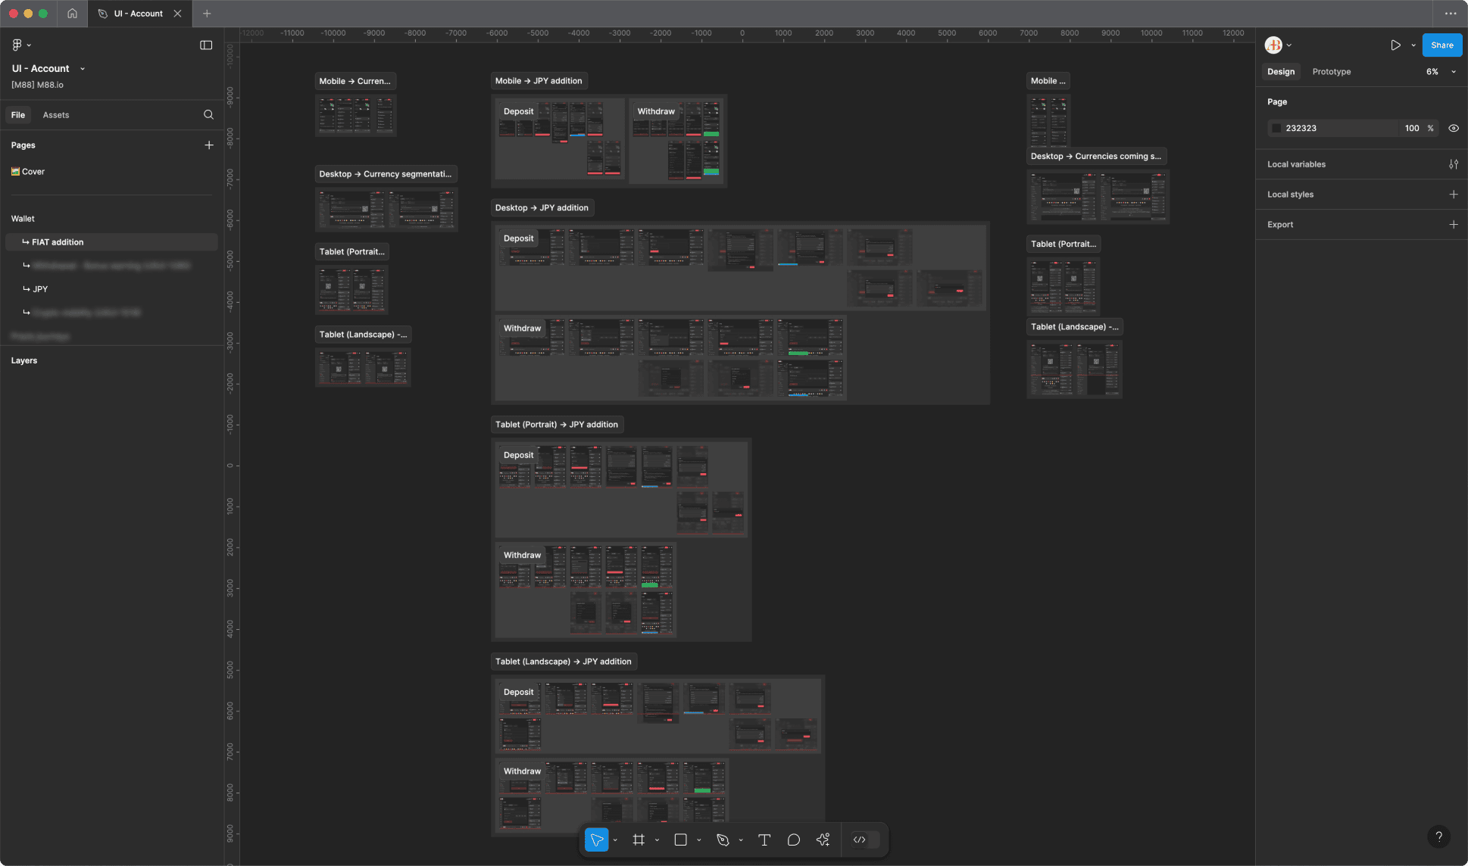Select the Text tool
This screenshot has width=1468, height=866.
pos(764,840)
